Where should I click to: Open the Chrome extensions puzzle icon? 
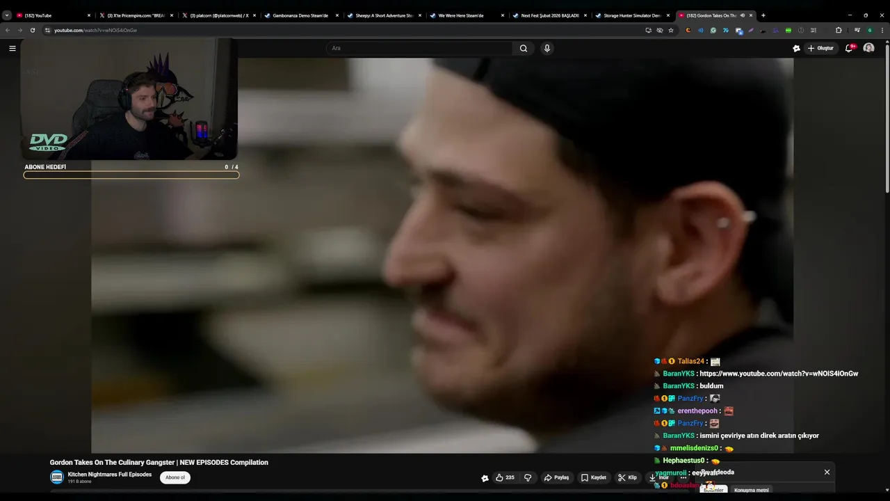(x=839, y=30)
